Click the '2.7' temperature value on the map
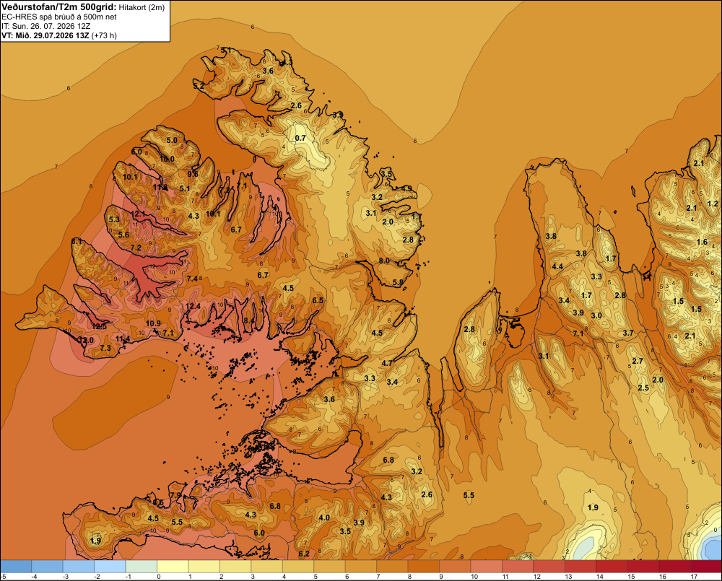This screenshot has height=581, width=722. 638,361
